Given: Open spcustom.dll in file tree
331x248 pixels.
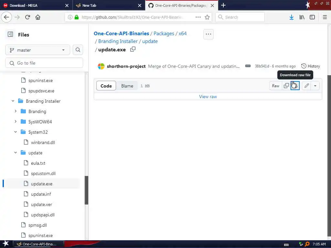Looking at the screenshot, I should [x=43, y=173].
